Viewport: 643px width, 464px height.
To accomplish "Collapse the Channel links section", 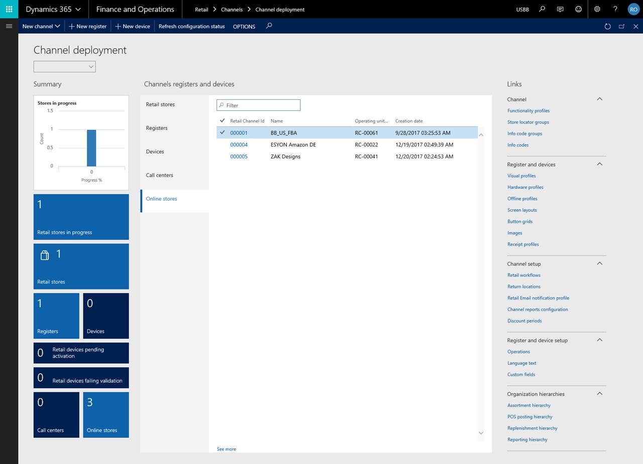I will click(x=599, y=99).
